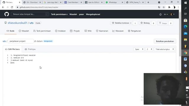Open the user avatar menu
Viewport: 189px width, 106px height.
172,14
